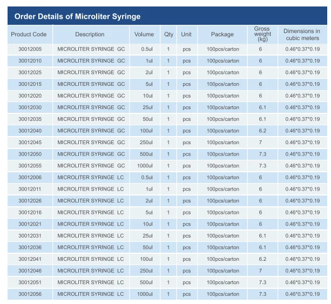Click the description cell in row 30012020
Viewport: 331px width, 304px height.
pos(91,96)
